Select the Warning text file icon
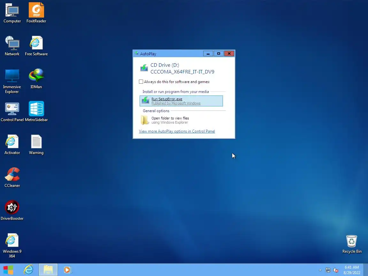The height and width of the screenshot is (276, 368). (36, 145)
